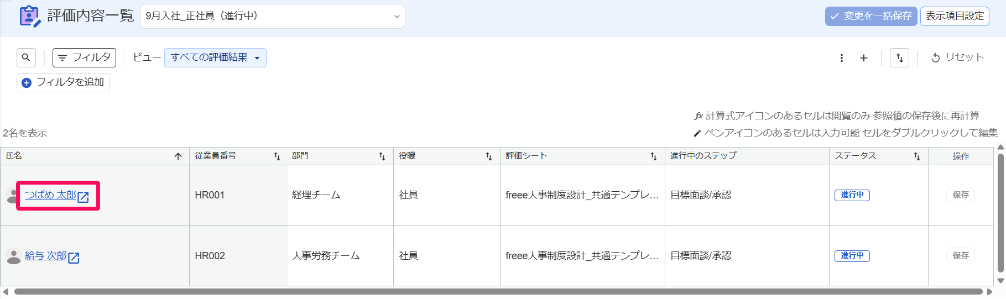Select evaluation sheet cell in HR001 row

tap(582, 195)
